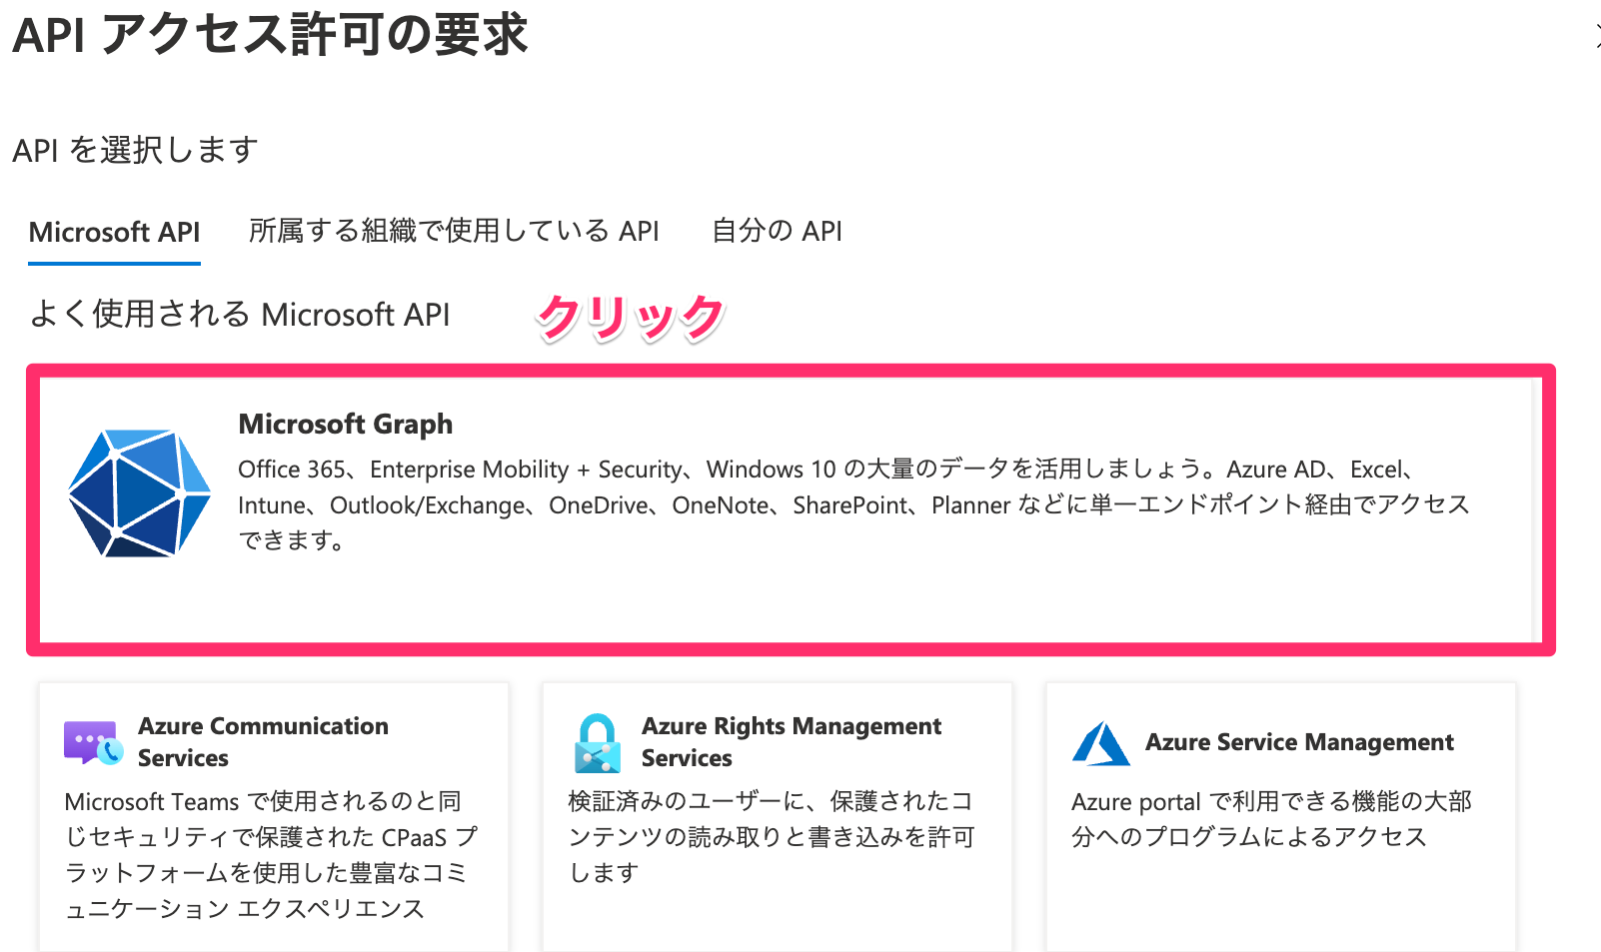Image resolution: width=1601 pixels, height=952 pixels.
Task: Switch to the Microsoft API tab
Action: click(114, 232)
